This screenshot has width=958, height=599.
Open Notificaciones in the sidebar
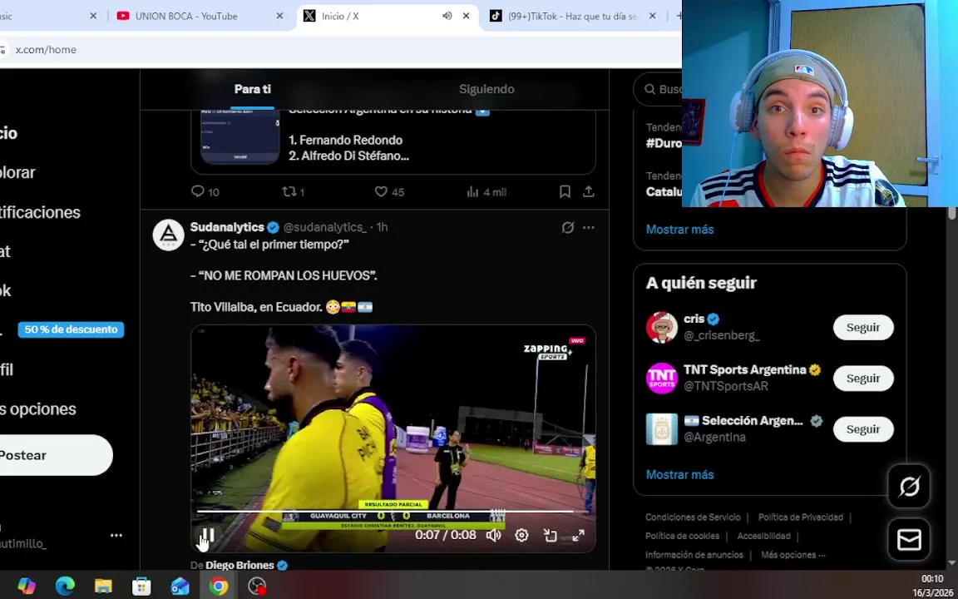click(40, 212)
